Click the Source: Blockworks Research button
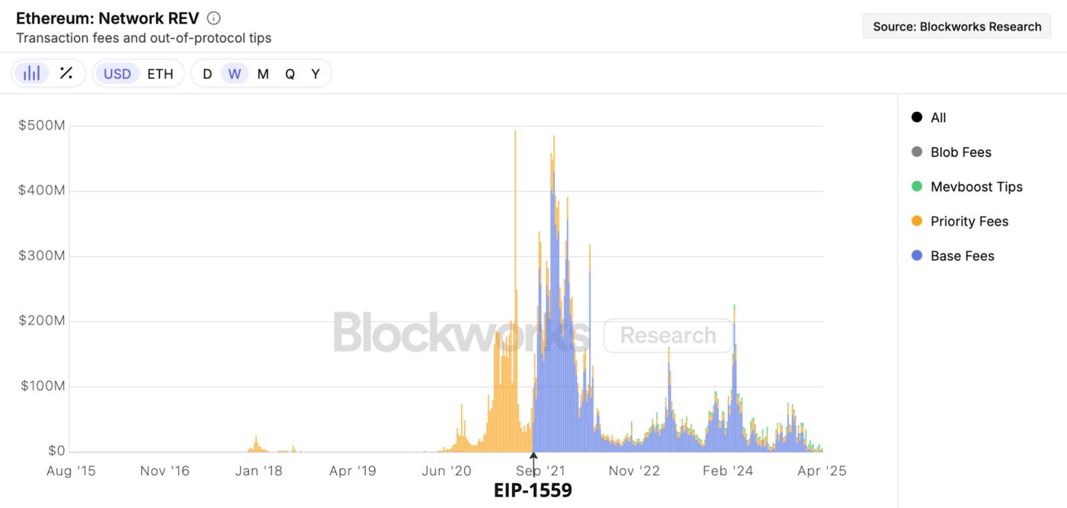 point(956,27)
